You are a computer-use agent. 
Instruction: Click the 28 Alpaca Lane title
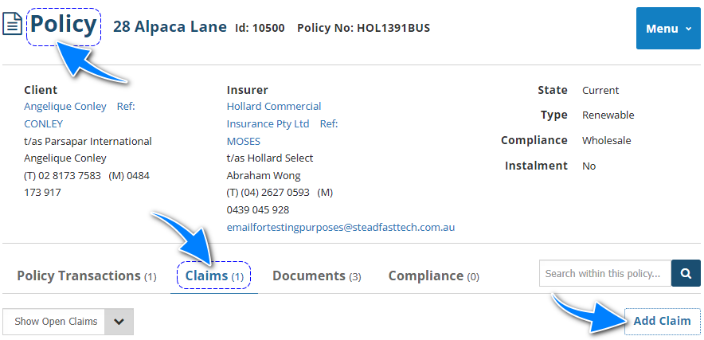click(x=170, y=27)
